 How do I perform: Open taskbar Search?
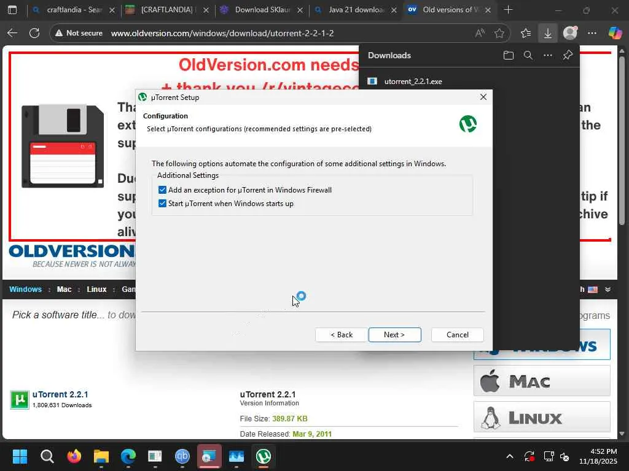pos(47,456)
